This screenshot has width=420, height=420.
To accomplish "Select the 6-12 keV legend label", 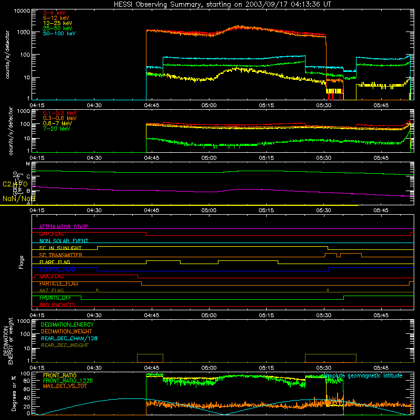I will point(56,18).
